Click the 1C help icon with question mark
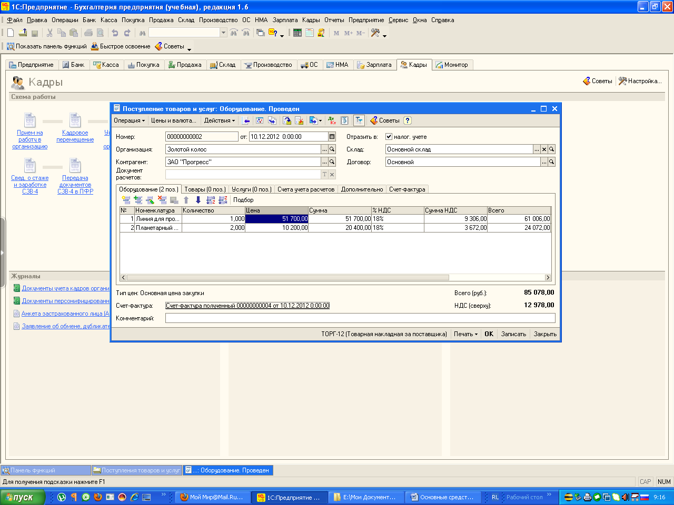The image size is (674, 505). [273, 33]
